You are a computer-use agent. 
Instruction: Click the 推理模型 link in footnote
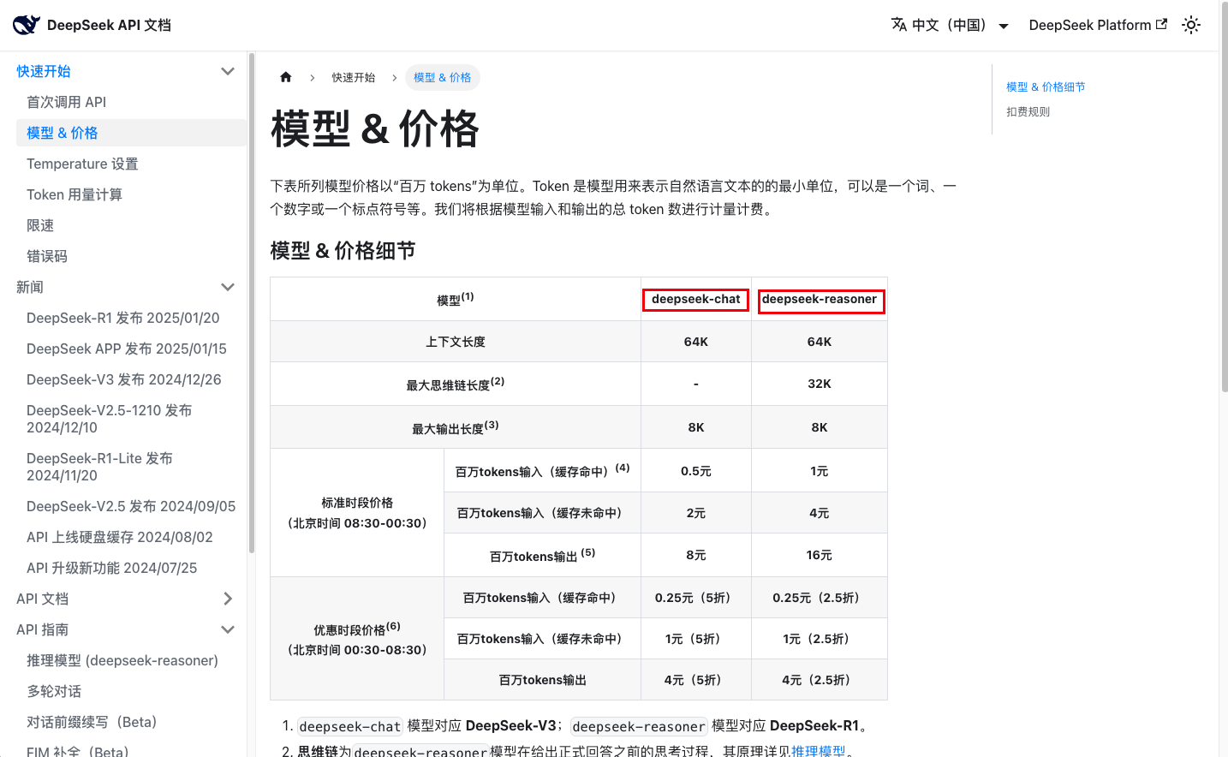[x=818, y=750]
